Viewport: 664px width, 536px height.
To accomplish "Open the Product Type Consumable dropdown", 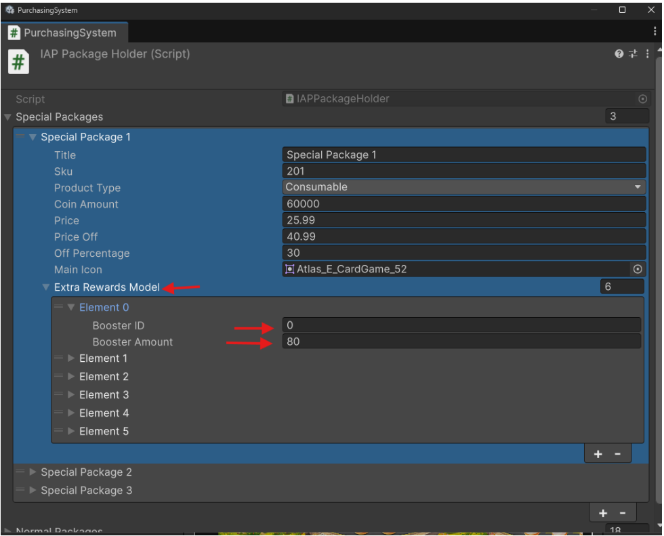I will (463, 187).
